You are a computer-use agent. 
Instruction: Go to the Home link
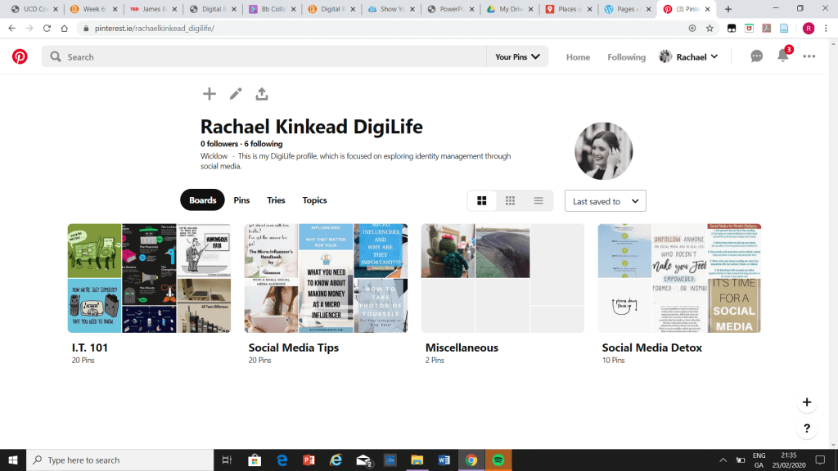tap(578, 57)
